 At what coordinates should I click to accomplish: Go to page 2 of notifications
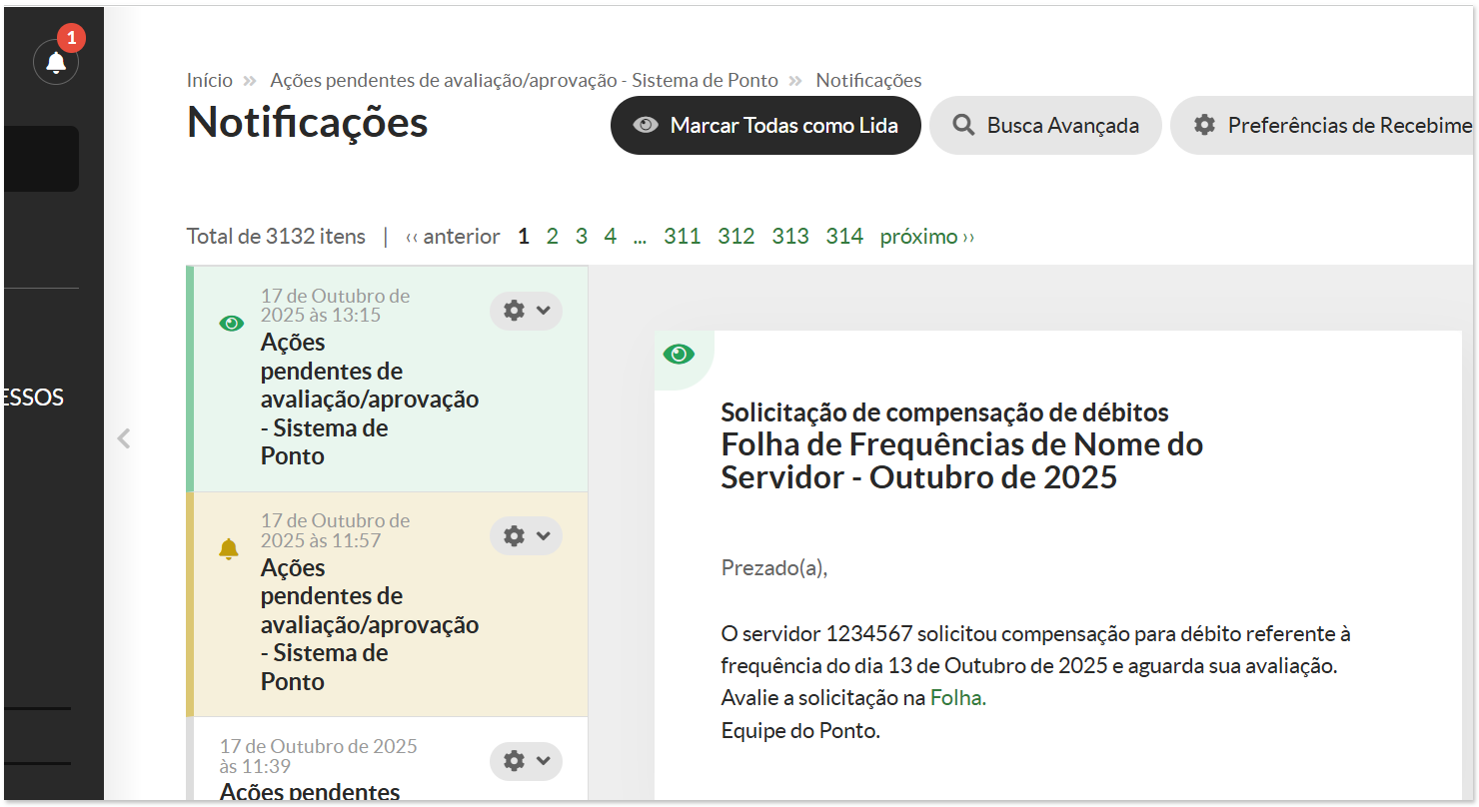pyautogui.click(x=552, y=237)
